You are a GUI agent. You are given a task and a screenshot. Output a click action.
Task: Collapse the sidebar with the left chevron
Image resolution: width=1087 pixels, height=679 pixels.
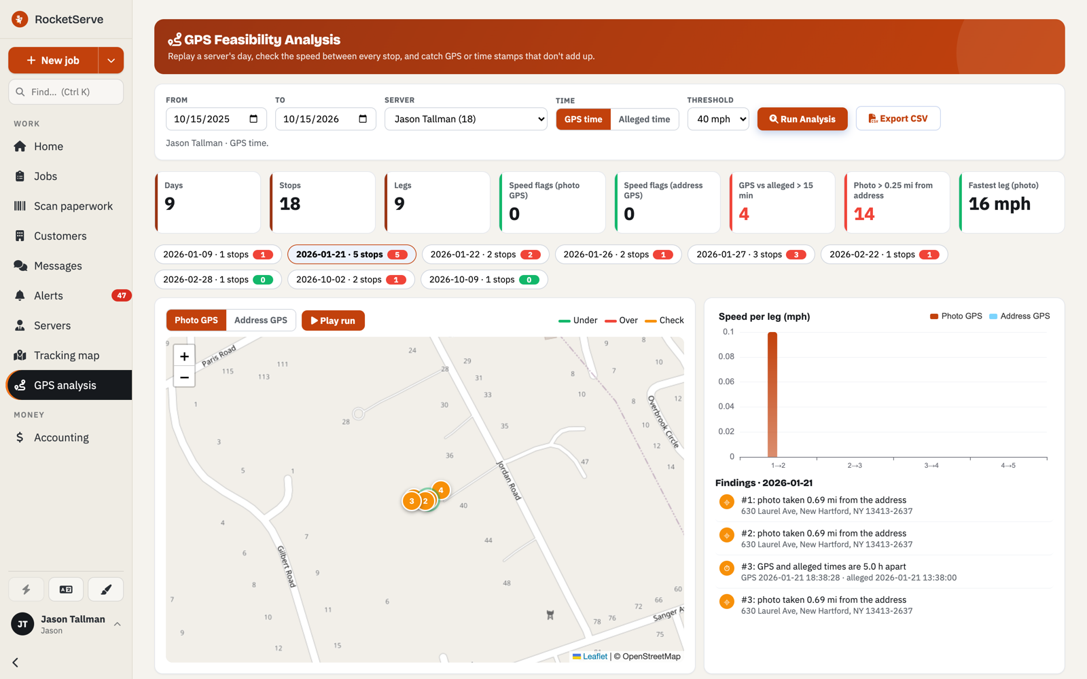pos(16,662)
